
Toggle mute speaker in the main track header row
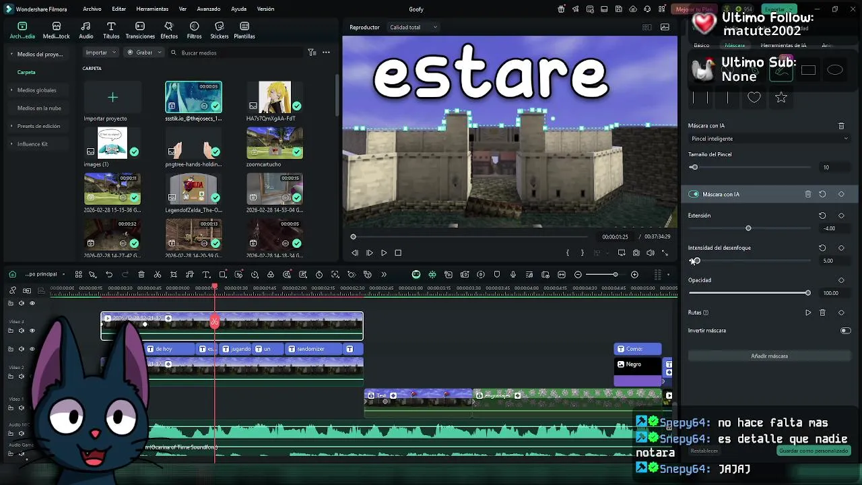[21, 303]
